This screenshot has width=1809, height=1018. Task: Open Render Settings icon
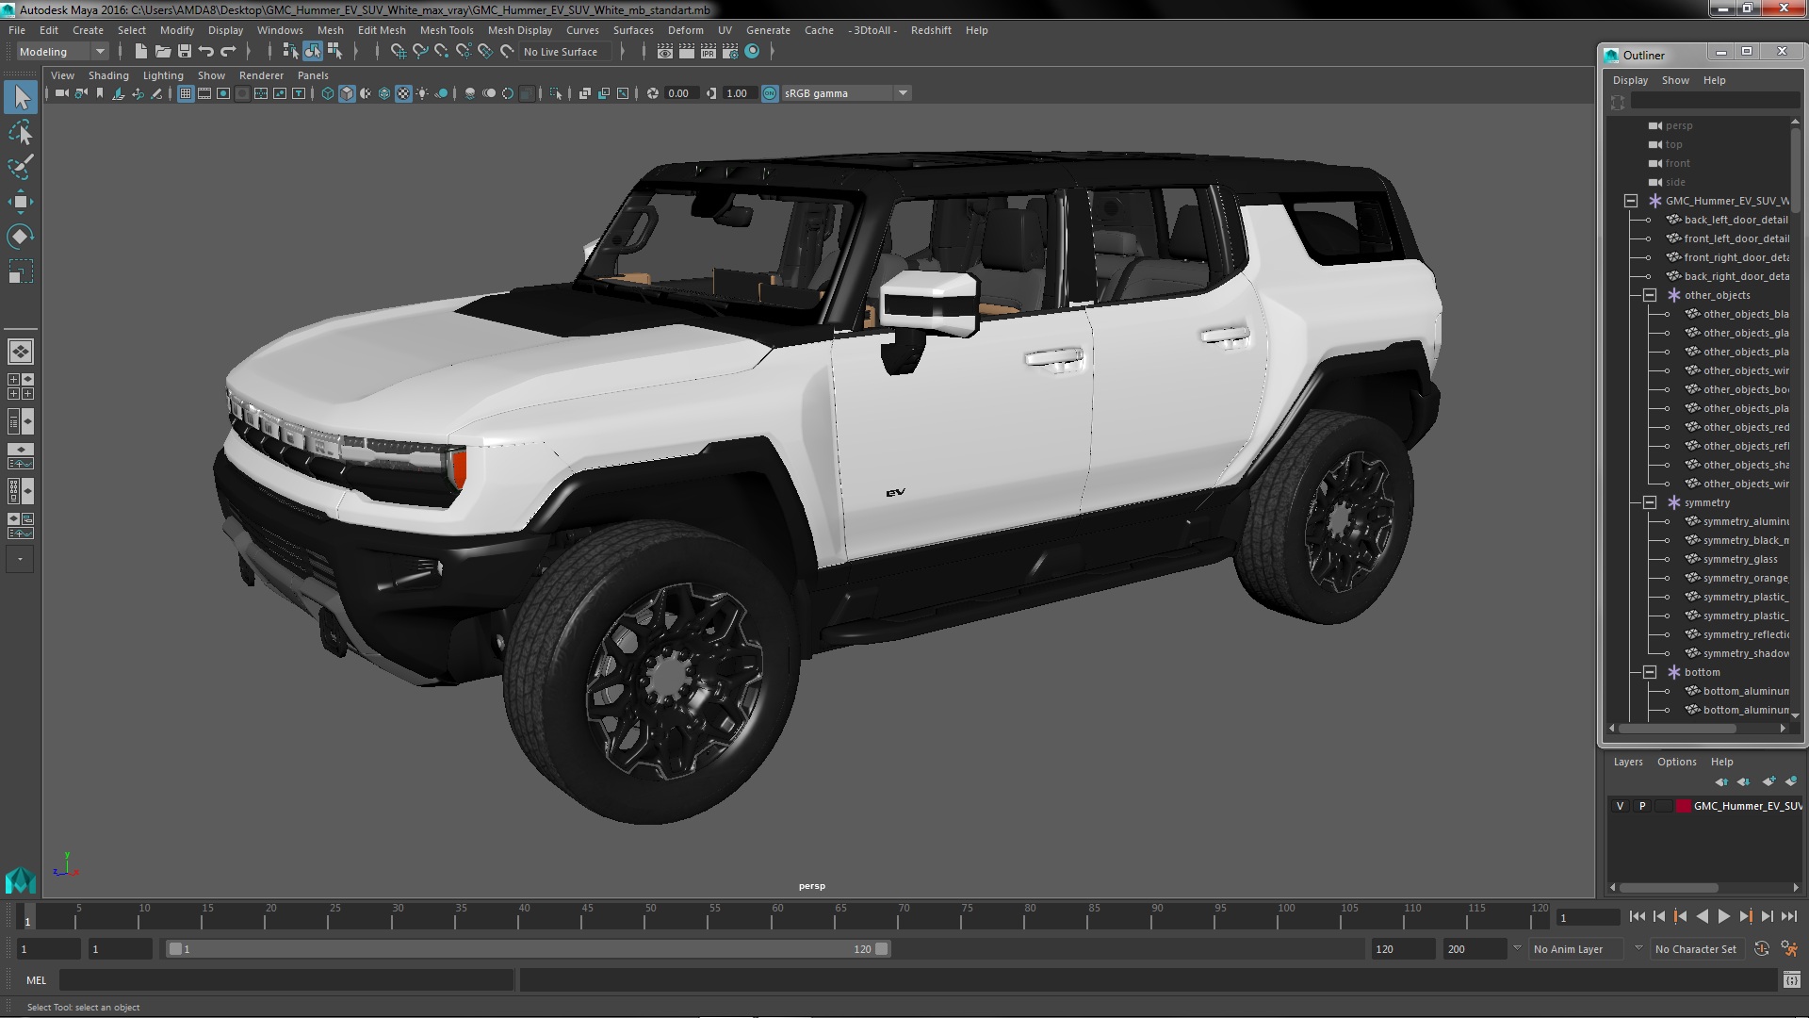pos(729,52)
